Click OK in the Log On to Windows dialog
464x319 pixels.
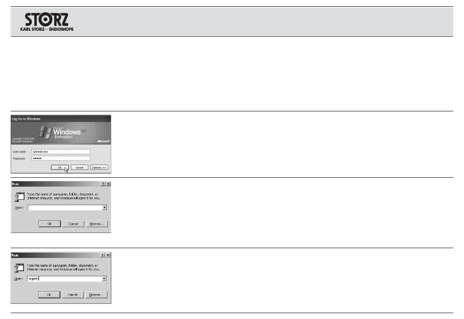(60, 168)
